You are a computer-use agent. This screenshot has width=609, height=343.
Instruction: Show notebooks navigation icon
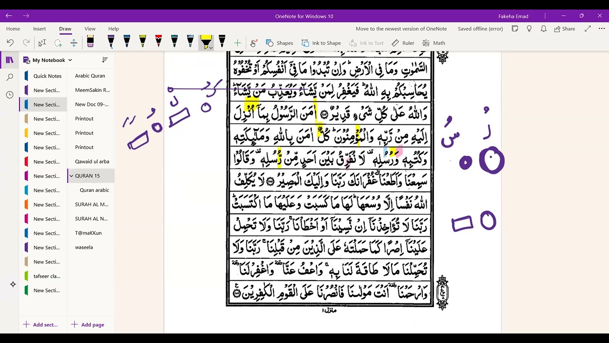pos(10,60)
